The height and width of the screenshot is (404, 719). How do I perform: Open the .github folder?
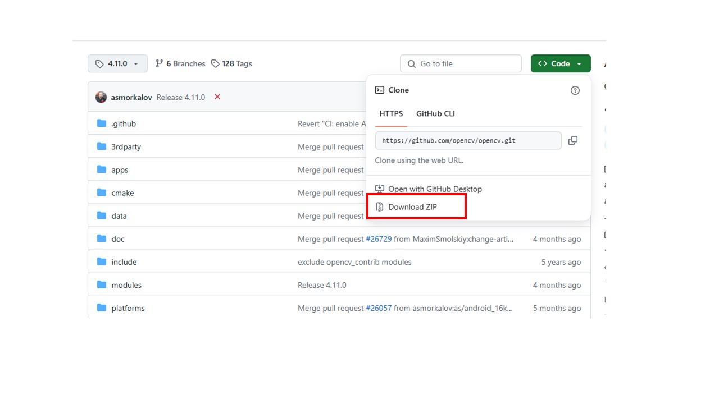(x=124, y=123)
